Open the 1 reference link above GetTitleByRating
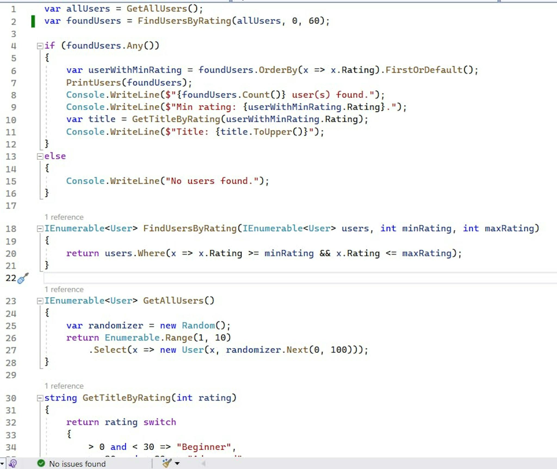This screenshot has width=557, height=469. tap(64, 386)
